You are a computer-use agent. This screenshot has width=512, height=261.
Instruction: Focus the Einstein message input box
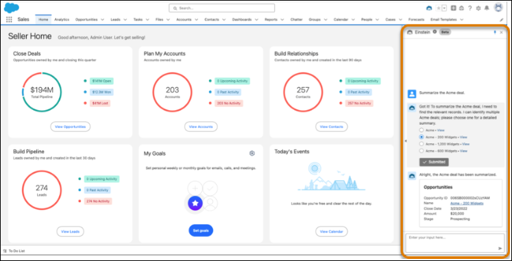tap(454, 243)
